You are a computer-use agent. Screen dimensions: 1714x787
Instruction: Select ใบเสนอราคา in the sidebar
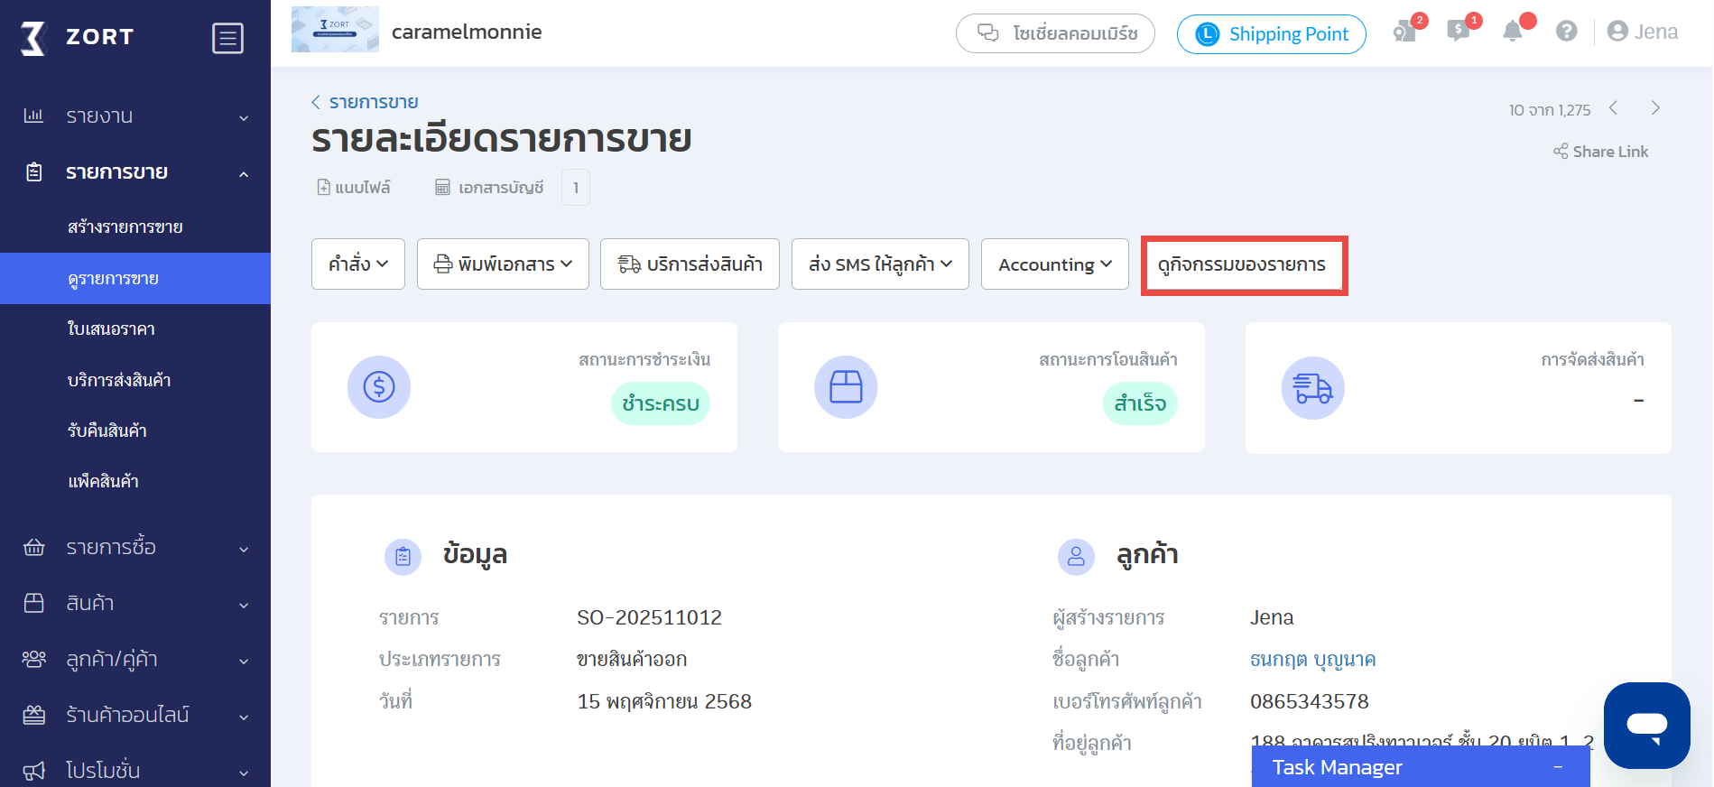[111, 329]
